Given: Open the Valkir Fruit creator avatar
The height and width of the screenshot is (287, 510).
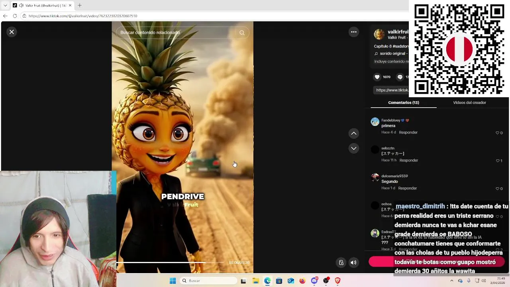Looking at the screenshot, I should coord(379,34).
